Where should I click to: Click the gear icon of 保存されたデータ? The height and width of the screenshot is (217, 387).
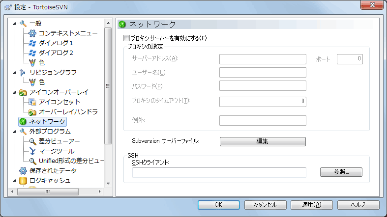tap(23, 171)
